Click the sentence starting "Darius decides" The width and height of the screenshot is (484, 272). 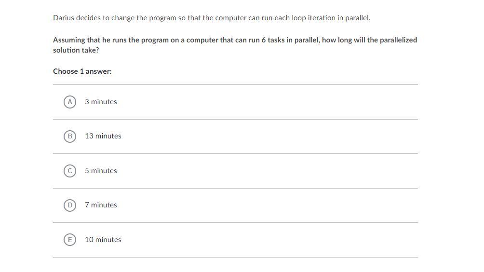[212, 18]
